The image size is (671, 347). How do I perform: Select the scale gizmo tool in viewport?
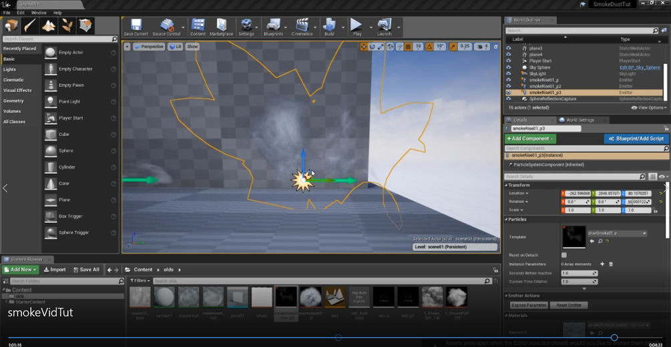[381, 47]
